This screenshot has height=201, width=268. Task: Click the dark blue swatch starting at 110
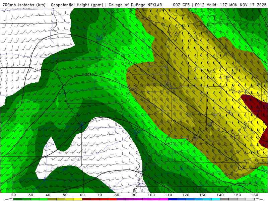tap(173, 199)
